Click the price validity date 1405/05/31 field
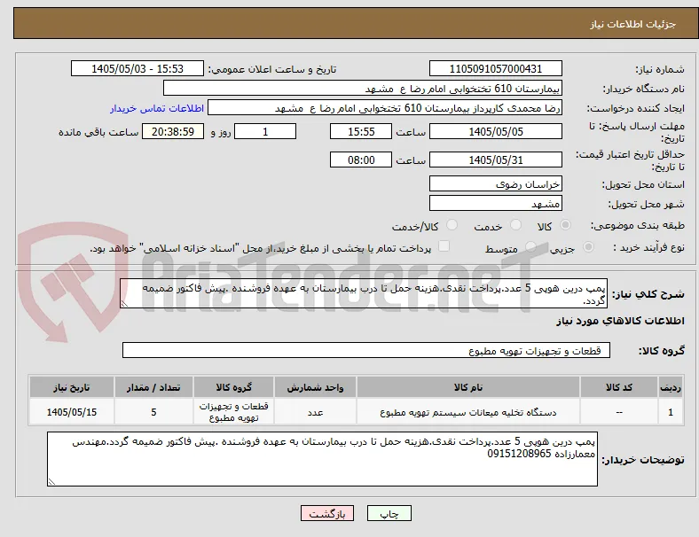This screenshot has width=699, height=537. pos(495,160)
